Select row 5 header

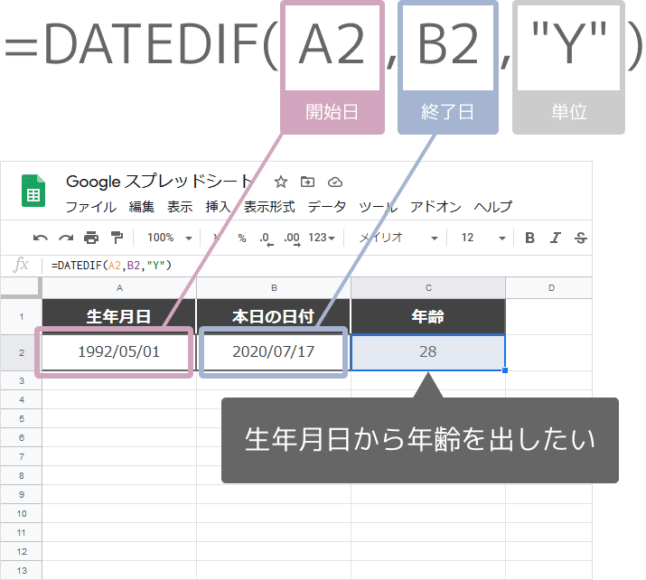tap(21, 418)
